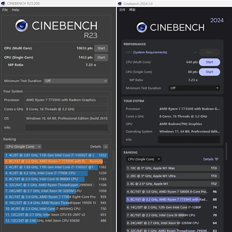Open Cinebench 2024 ranking CPU (Single Core) dropdown
This screenshot has width=232, height=232.
pos(144,159)
